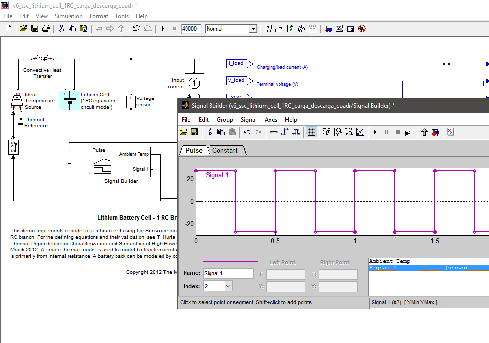
Task: Select Zoom in T and Y tool
Action: (349, 132)
